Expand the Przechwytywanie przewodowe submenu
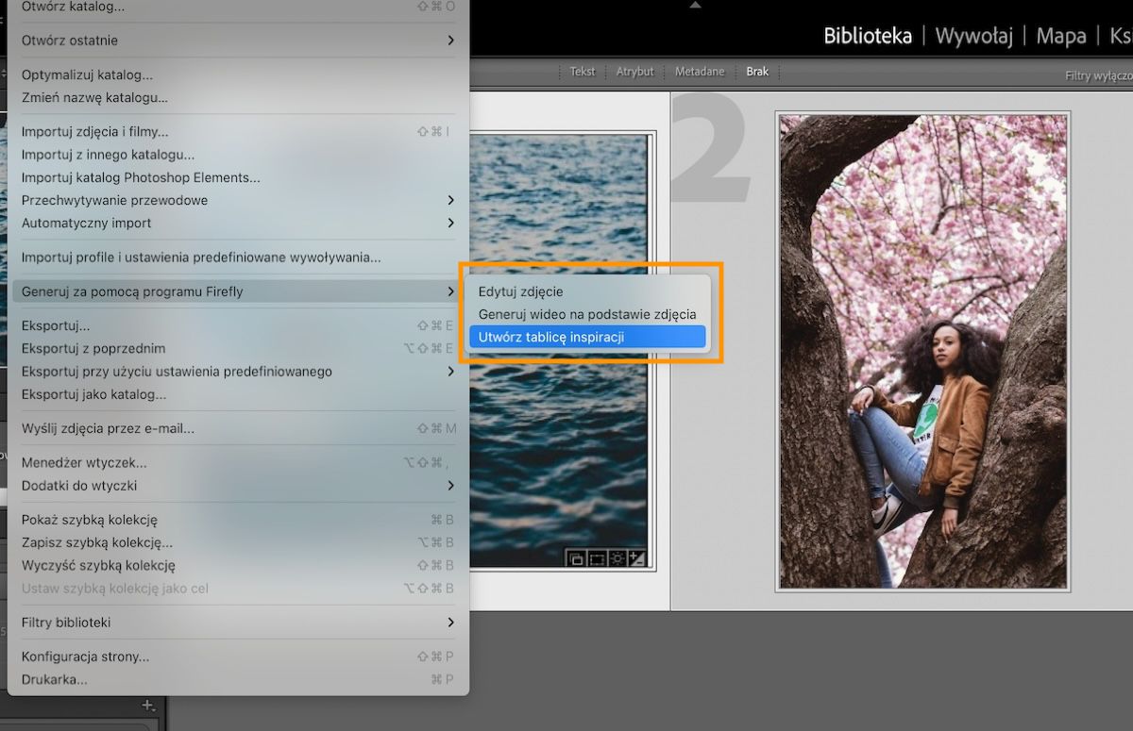This screenshot has height=731, width=1133. pyautogui.click(x=238, y=200)
